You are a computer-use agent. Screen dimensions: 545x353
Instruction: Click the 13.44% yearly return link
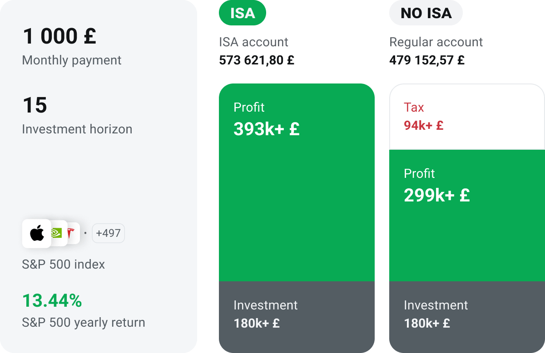pyautogui.click(x=51, y=300)
